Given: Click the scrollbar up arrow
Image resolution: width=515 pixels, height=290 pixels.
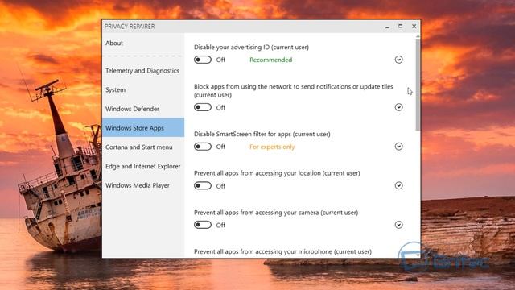Looking at the screenshot, I should tap(418, 36).
